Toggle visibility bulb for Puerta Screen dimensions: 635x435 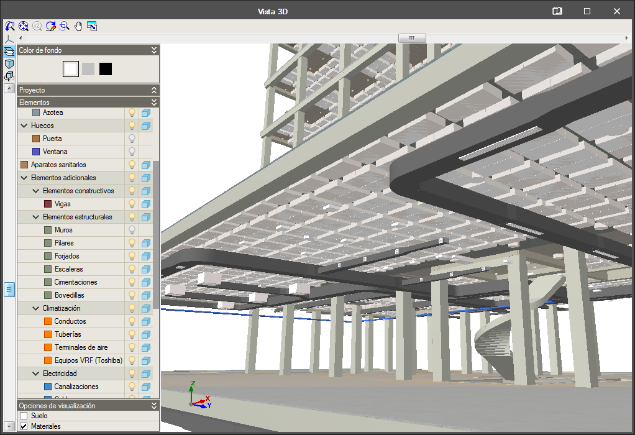click(132, 139)
